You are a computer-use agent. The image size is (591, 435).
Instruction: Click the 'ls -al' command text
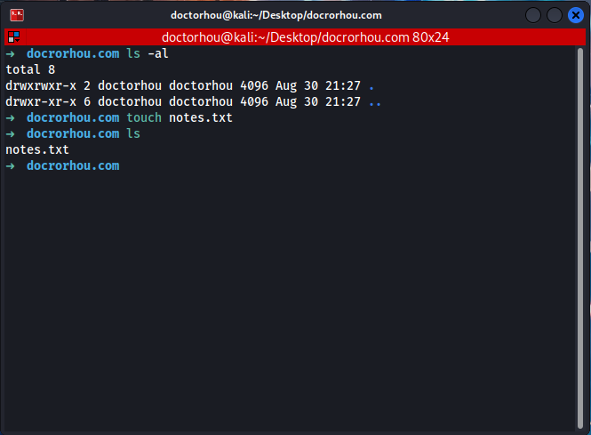click(x=148, y=53)
